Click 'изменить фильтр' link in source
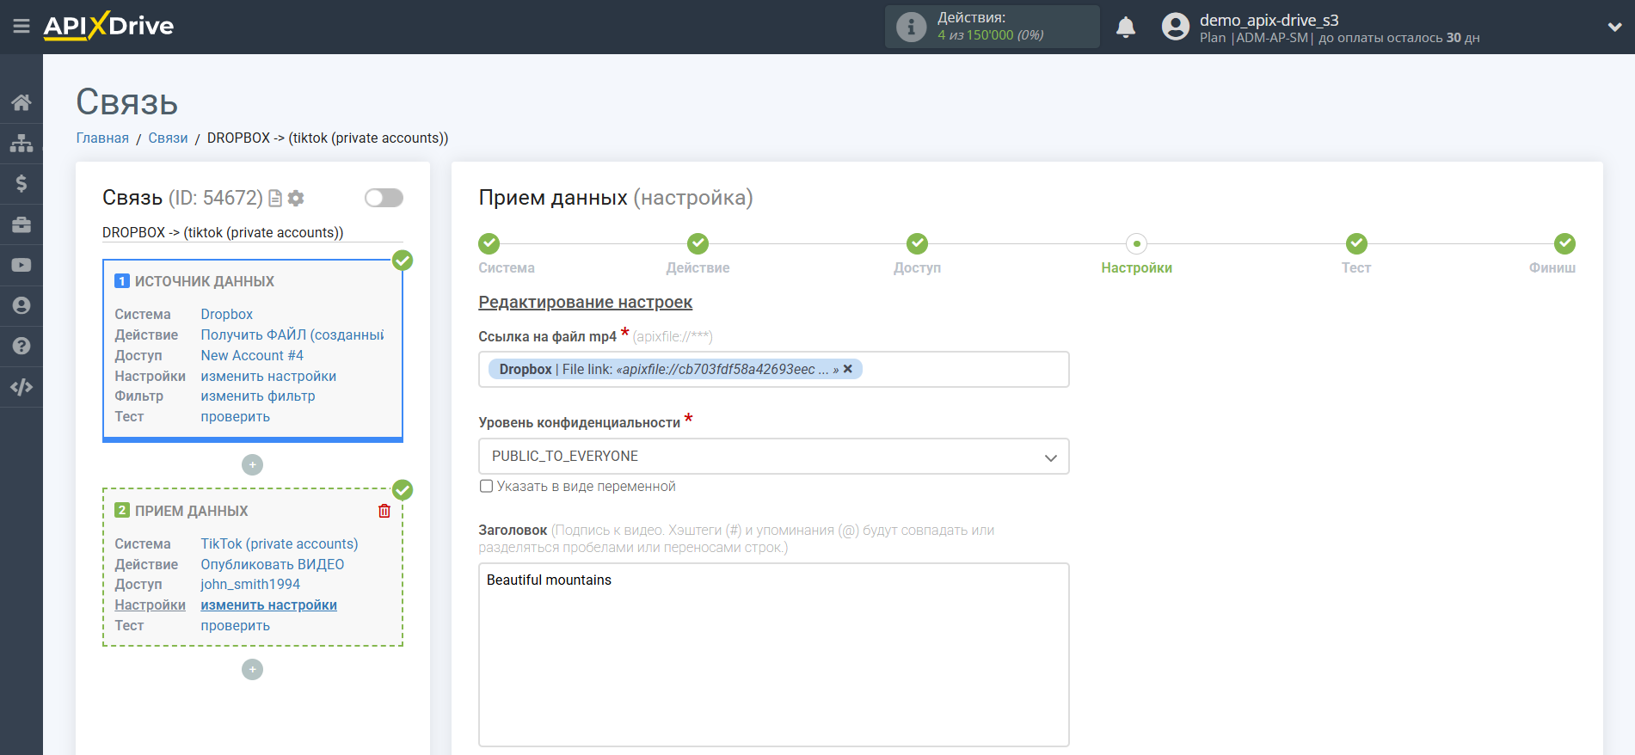This screenshot has width=1635, height=755. coord(258,396)
